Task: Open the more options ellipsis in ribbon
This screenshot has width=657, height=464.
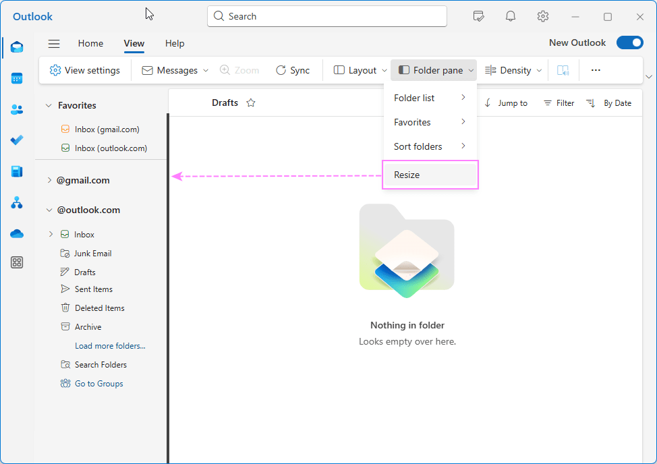Action: click(596, 70)
